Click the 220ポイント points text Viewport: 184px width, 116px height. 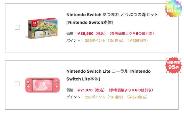pos(93,97)
